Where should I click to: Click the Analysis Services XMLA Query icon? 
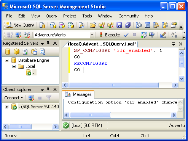pos(71,25)
